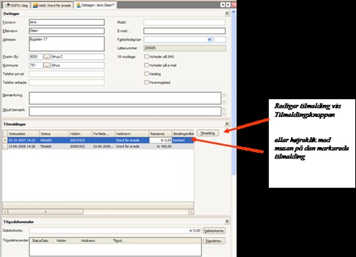Click the Telefon privat field
This screenshot has width=356, height=257.
(x=66, y=74)
